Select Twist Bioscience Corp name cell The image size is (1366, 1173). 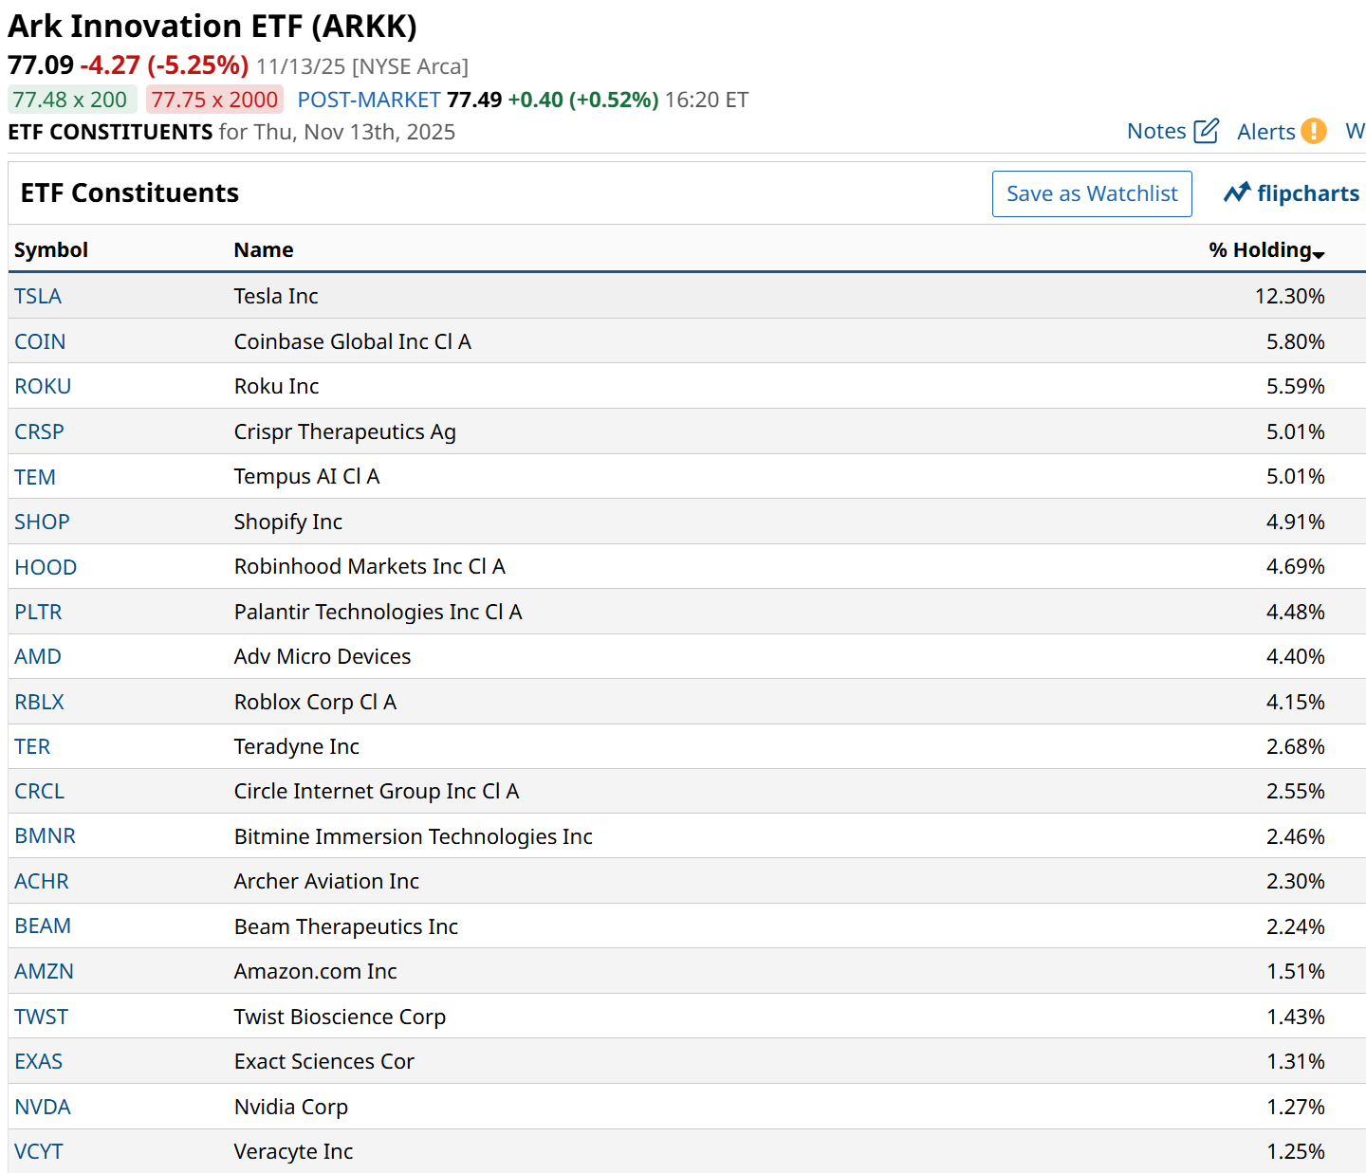(340, 1017)
